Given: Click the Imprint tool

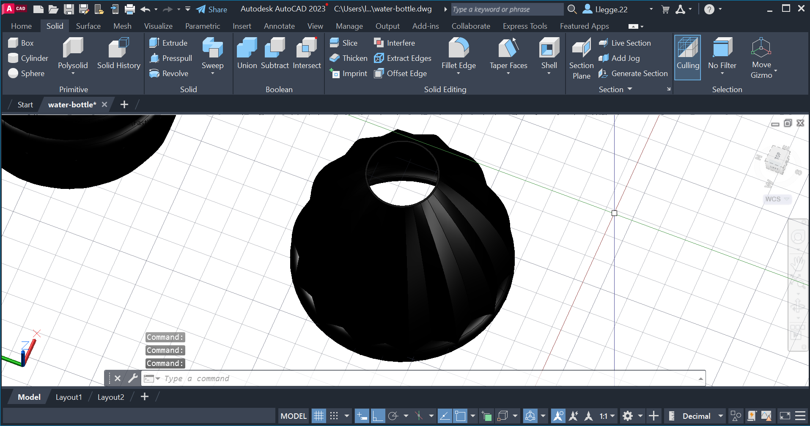Looking at the screenshot, I should pos(349,73).
